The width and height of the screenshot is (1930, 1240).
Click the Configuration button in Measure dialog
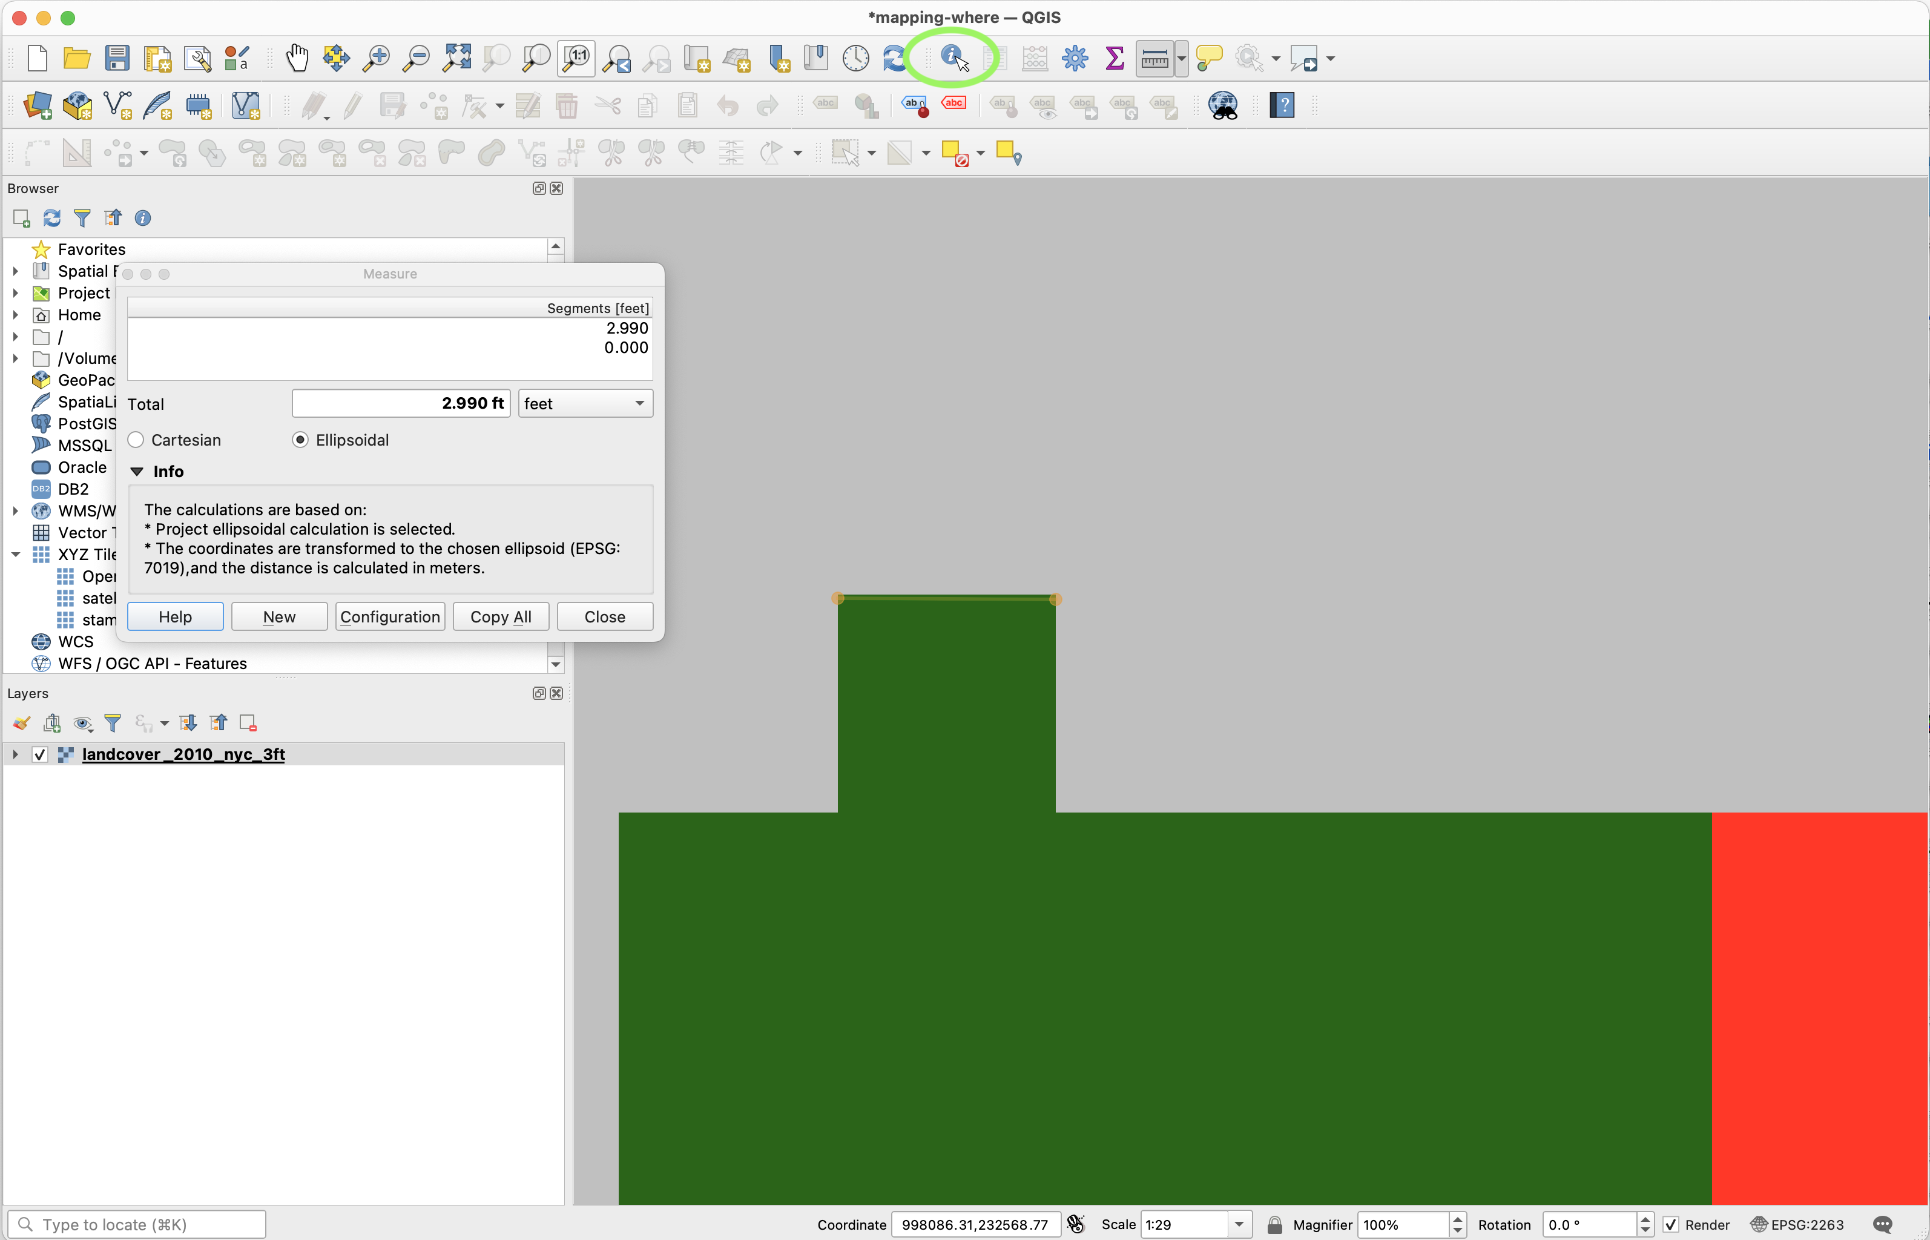389,617
